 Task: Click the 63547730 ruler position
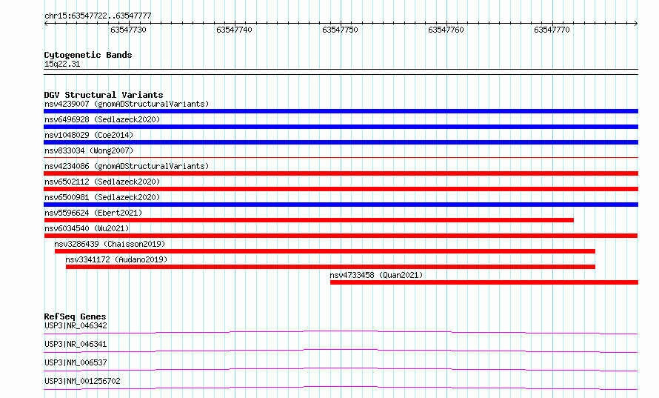pos(128,30)
